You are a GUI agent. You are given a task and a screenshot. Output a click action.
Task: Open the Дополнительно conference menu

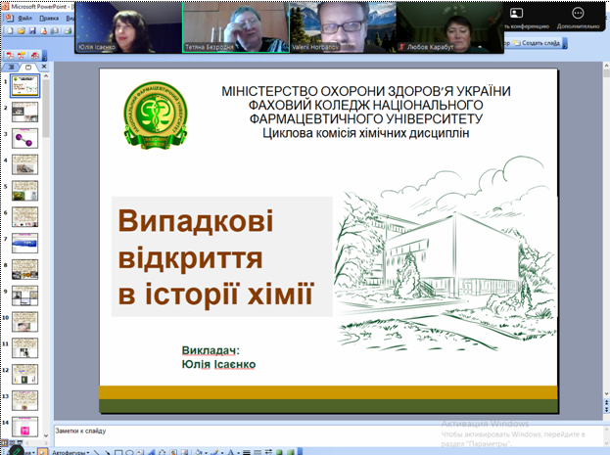(578, 18)
